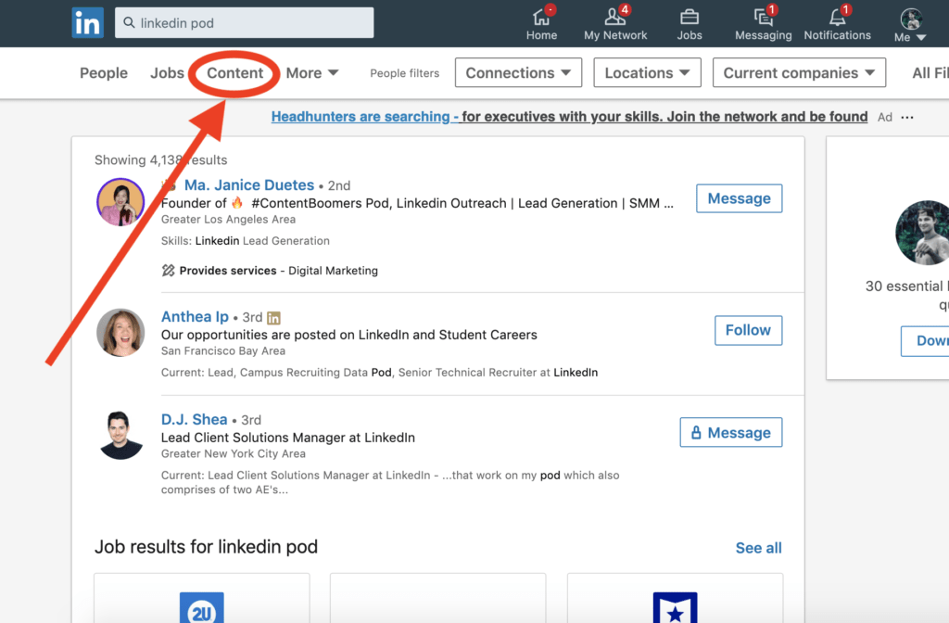The height and width of the screenshot is (623, 949).
Task: Click the 'Showing 4,138 results' text
Action: (161, 159)
